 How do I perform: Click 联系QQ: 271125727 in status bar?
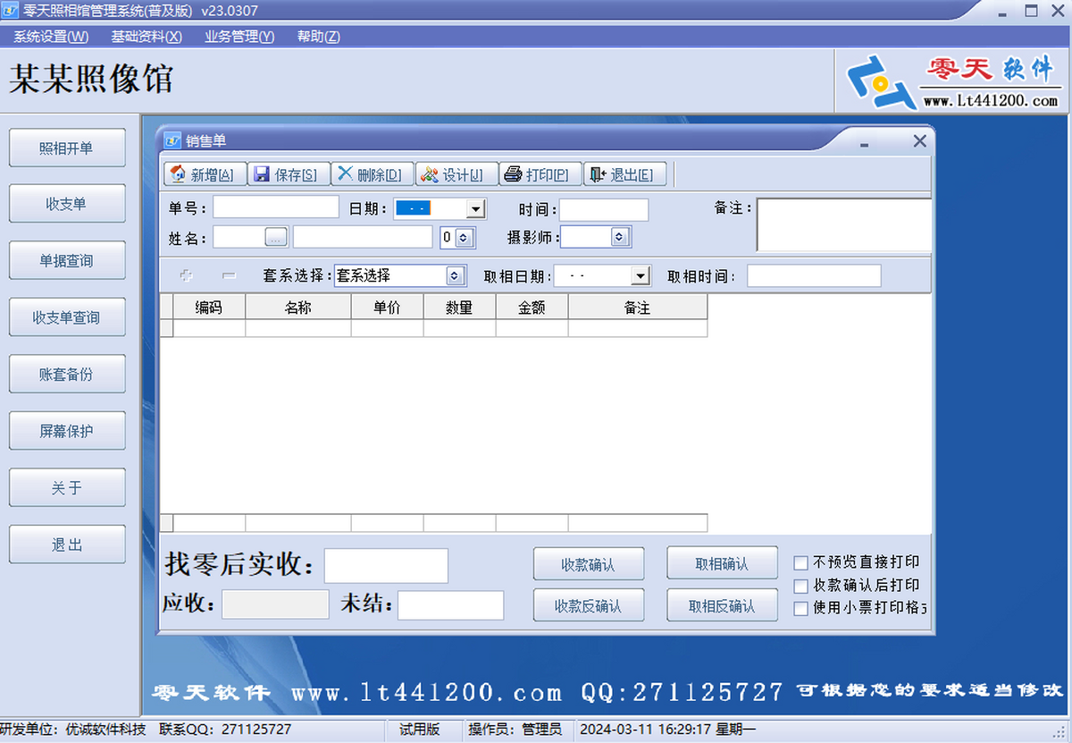225,730
